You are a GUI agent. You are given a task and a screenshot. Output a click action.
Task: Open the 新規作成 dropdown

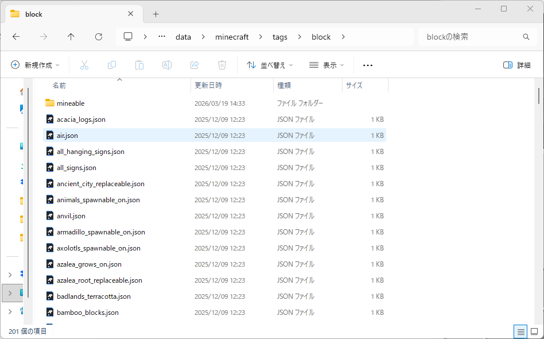pyautogui.click(x=35, y=64)
